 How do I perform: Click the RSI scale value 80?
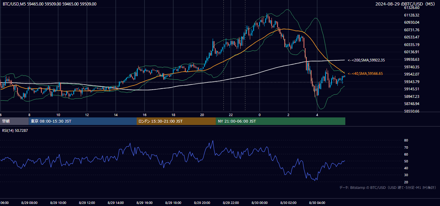tap(406, 140)
